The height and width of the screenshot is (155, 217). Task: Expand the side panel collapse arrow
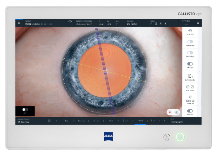199,72
